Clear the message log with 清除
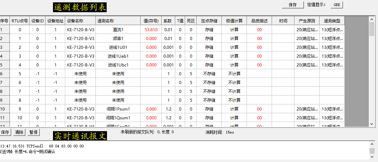 point(19,132)
